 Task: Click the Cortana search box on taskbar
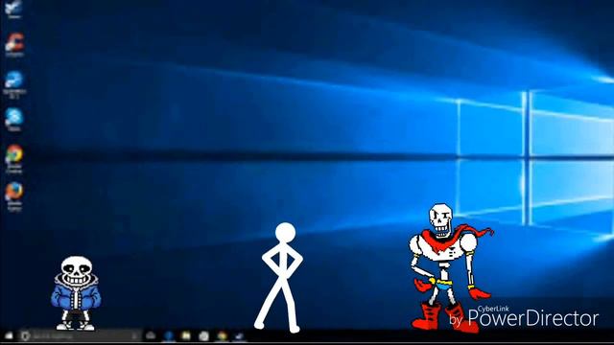point(81,335)
